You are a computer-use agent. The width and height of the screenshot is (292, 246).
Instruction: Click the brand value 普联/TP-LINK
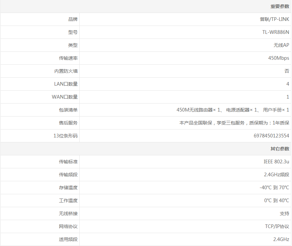pyautogui.click(x=274, y=19)
